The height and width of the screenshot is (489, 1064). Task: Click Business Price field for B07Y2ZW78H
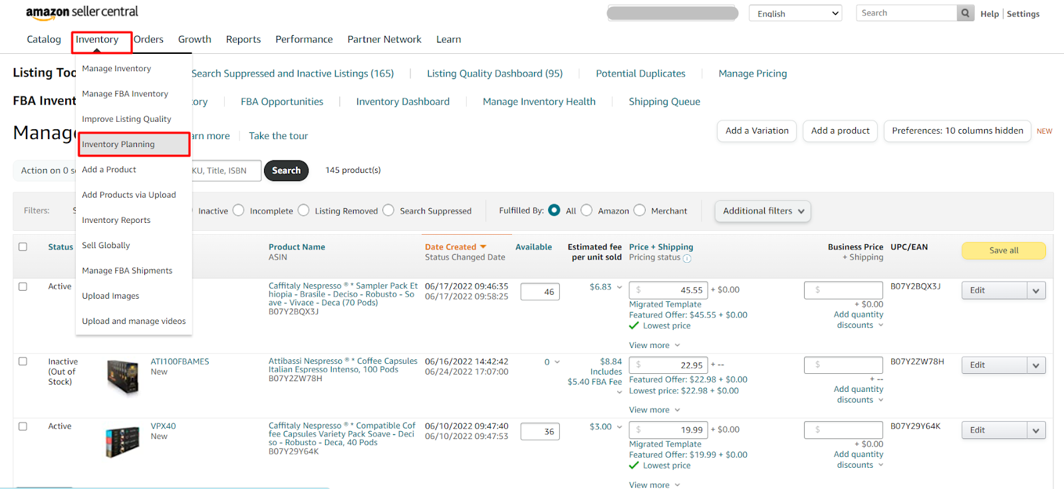tap(843, 365)
